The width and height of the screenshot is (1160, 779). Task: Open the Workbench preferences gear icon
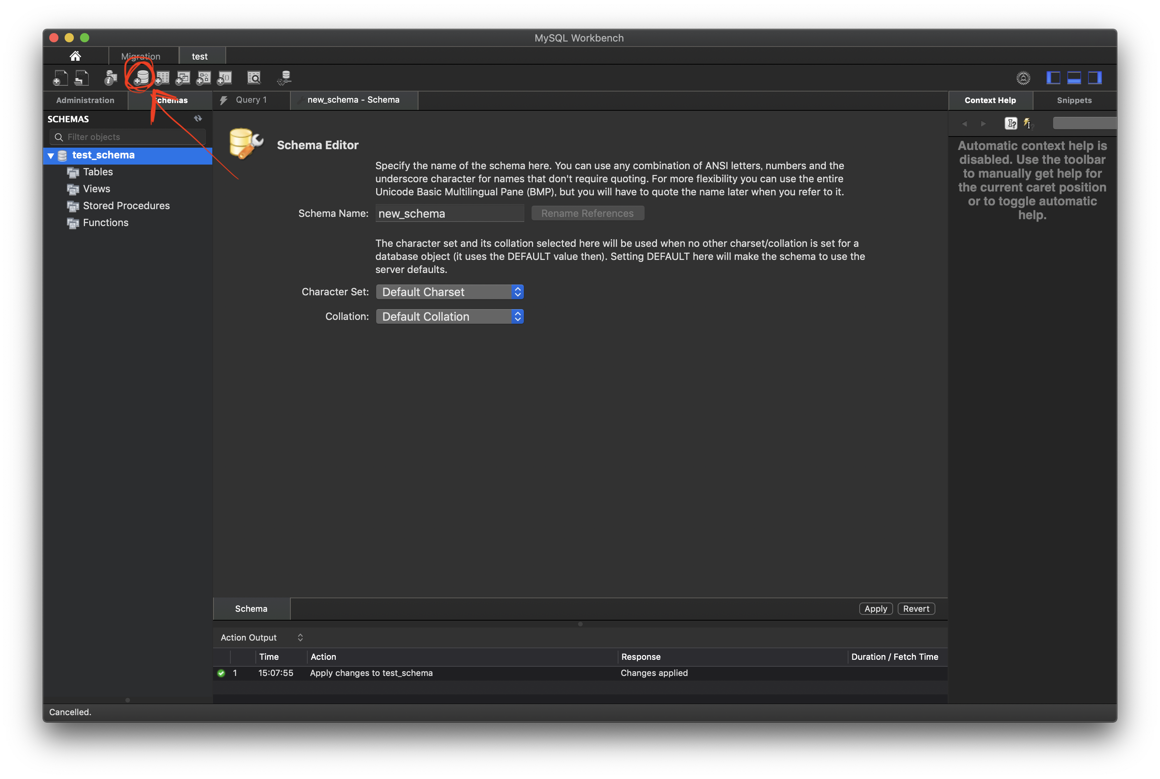pos(1023,78)
